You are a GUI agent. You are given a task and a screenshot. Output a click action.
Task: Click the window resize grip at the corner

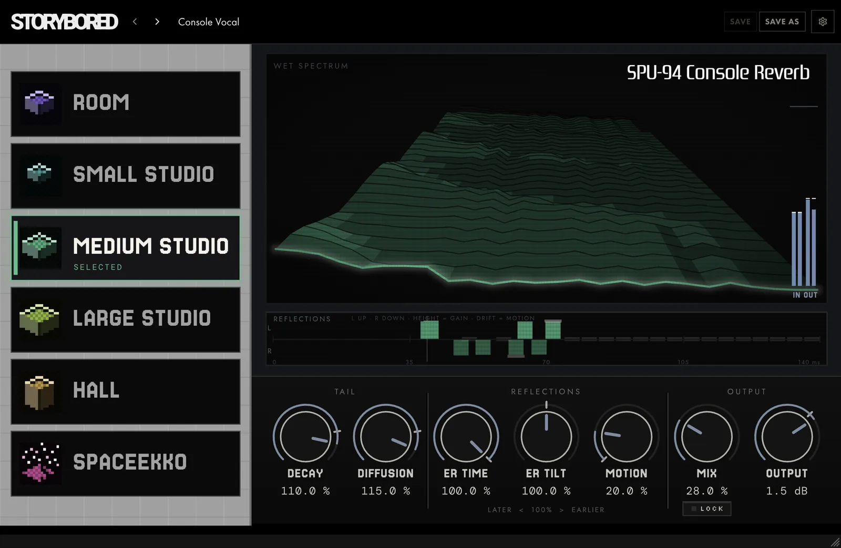click(835, 542)
